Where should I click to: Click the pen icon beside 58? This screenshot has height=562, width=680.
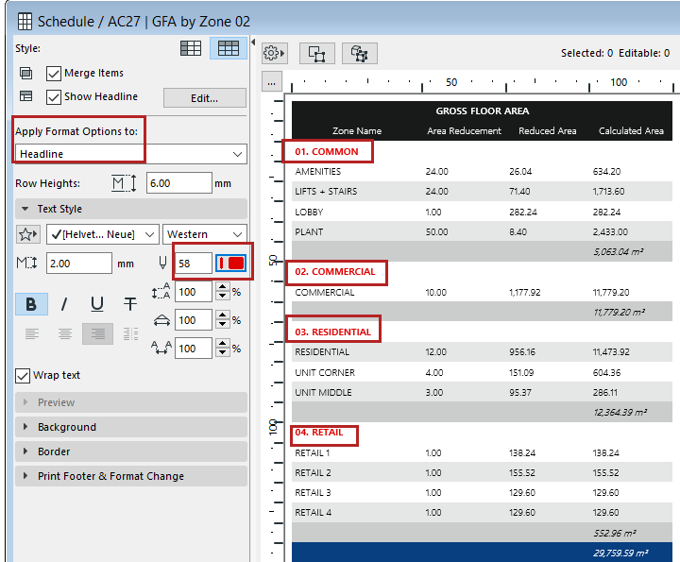click(162, 262)
